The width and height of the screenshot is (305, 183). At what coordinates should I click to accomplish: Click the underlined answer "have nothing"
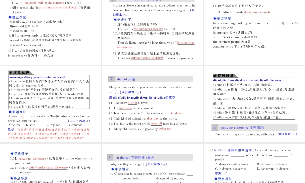(186, 43)
